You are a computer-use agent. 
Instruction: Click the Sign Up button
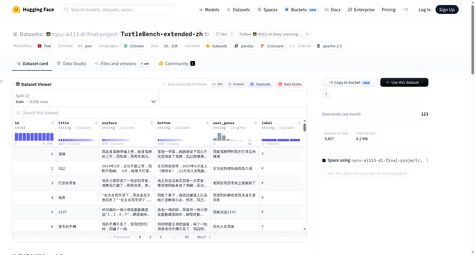pos(447,9)
